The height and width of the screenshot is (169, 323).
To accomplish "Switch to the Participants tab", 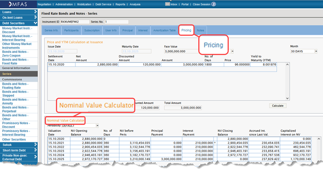I will pyautogui.click(x=71, y=30).
